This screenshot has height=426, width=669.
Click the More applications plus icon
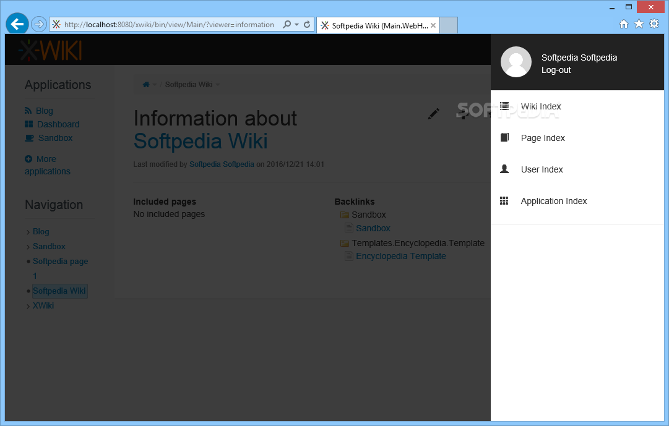28,159
